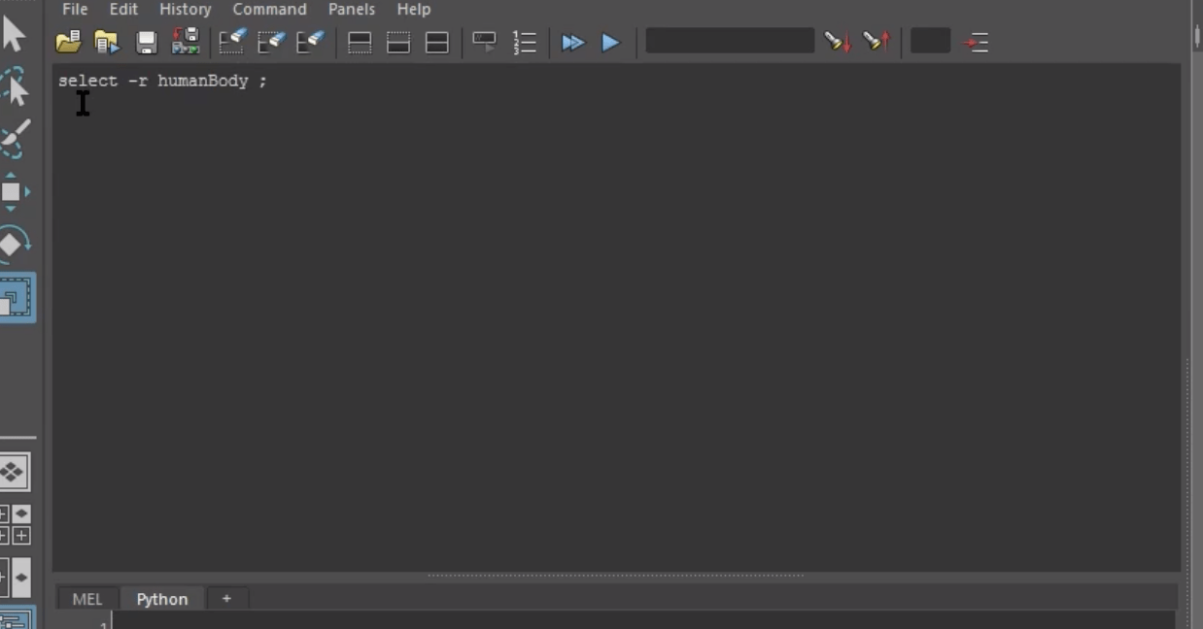Switch to the MEL tab
Screen dimensions: 1203x629
click(x=86, y=599)
